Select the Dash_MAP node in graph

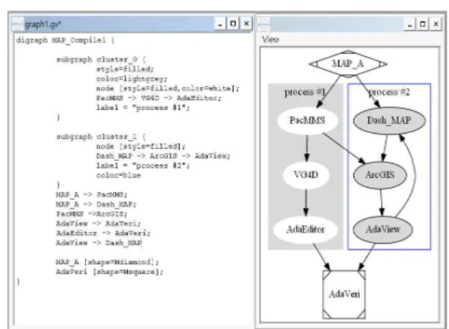(x=389, y=121)
